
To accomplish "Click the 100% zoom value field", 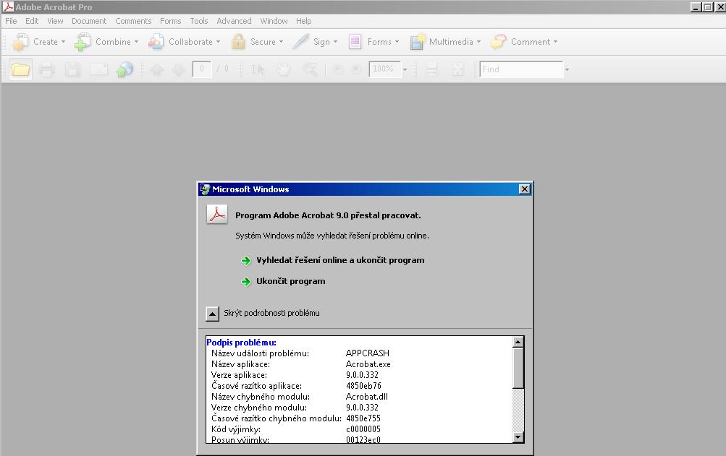I will point(385,69).
